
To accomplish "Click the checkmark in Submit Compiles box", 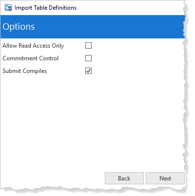I will click(88, 71).
